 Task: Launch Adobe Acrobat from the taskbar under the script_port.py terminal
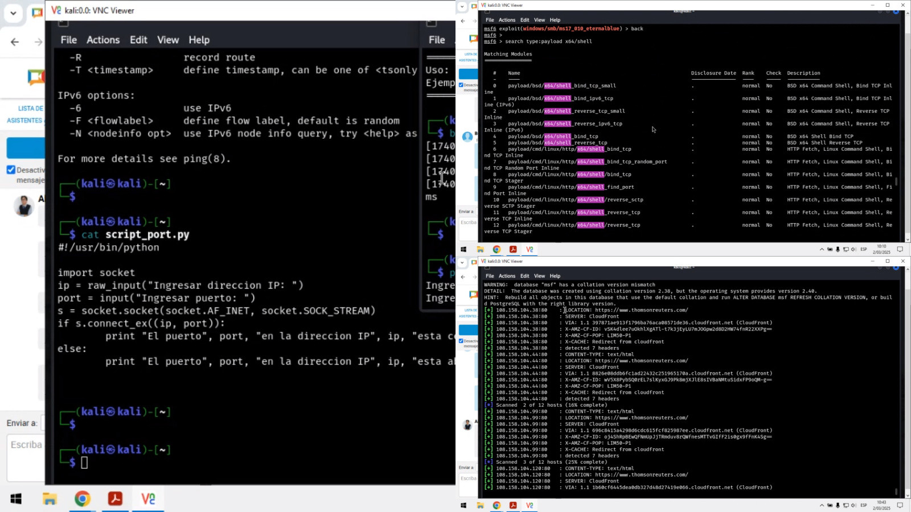115,499
